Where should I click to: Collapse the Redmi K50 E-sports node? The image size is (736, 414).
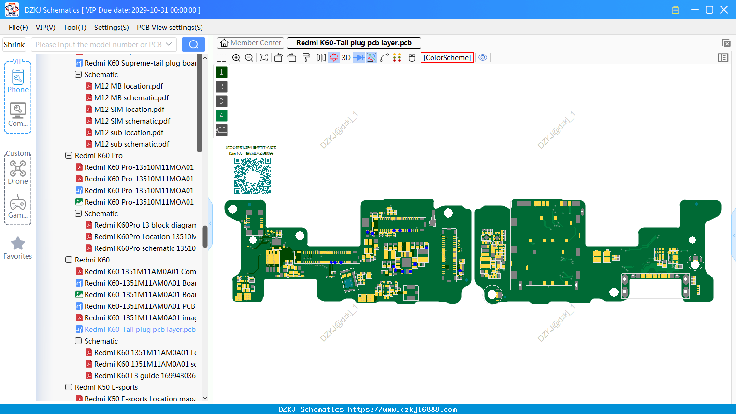point(69,387)
